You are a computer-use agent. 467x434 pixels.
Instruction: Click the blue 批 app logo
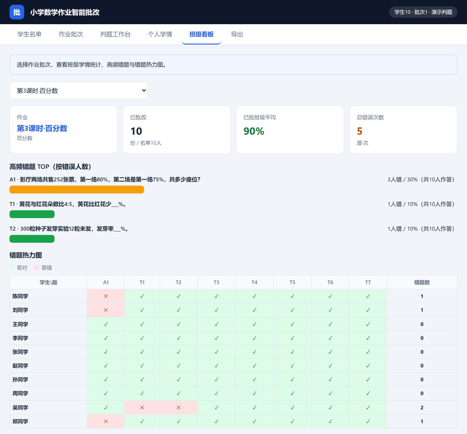17,12
